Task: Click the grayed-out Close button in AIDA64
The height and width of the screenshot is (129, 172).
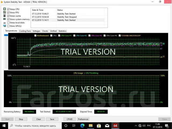Action: [164, 119]
